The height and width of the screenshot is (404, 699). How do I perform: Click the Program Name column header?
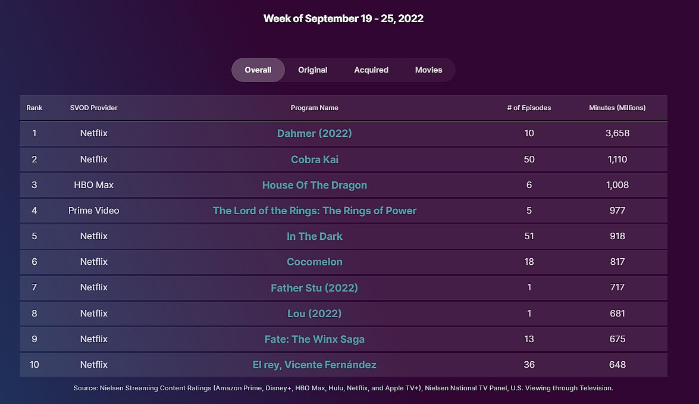point(314,108)
